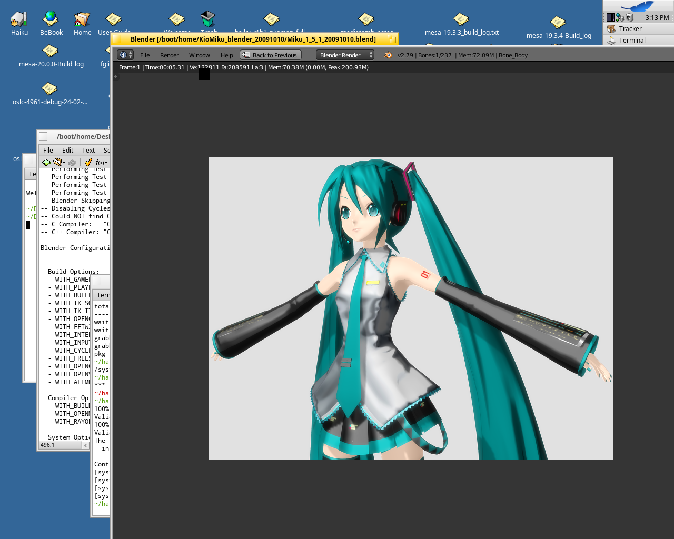Open Blender File menu
674x539 pixels.
(145, 55)
